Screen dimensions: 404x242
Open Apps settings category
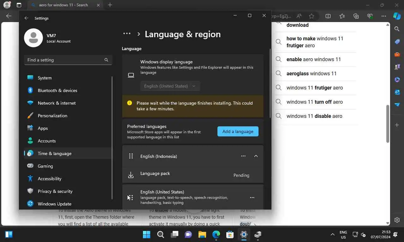(68, 128)
